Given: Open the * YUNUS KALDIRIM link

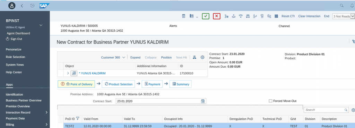Looking at the screenshot, I should click(x=92, y=73).
